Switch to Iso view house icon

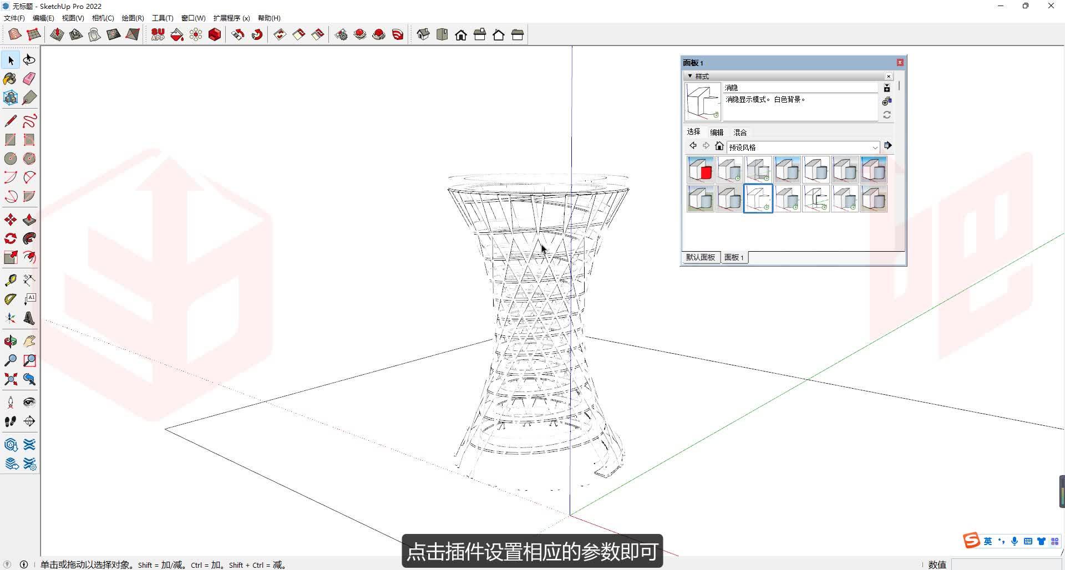tap(423, 35)
